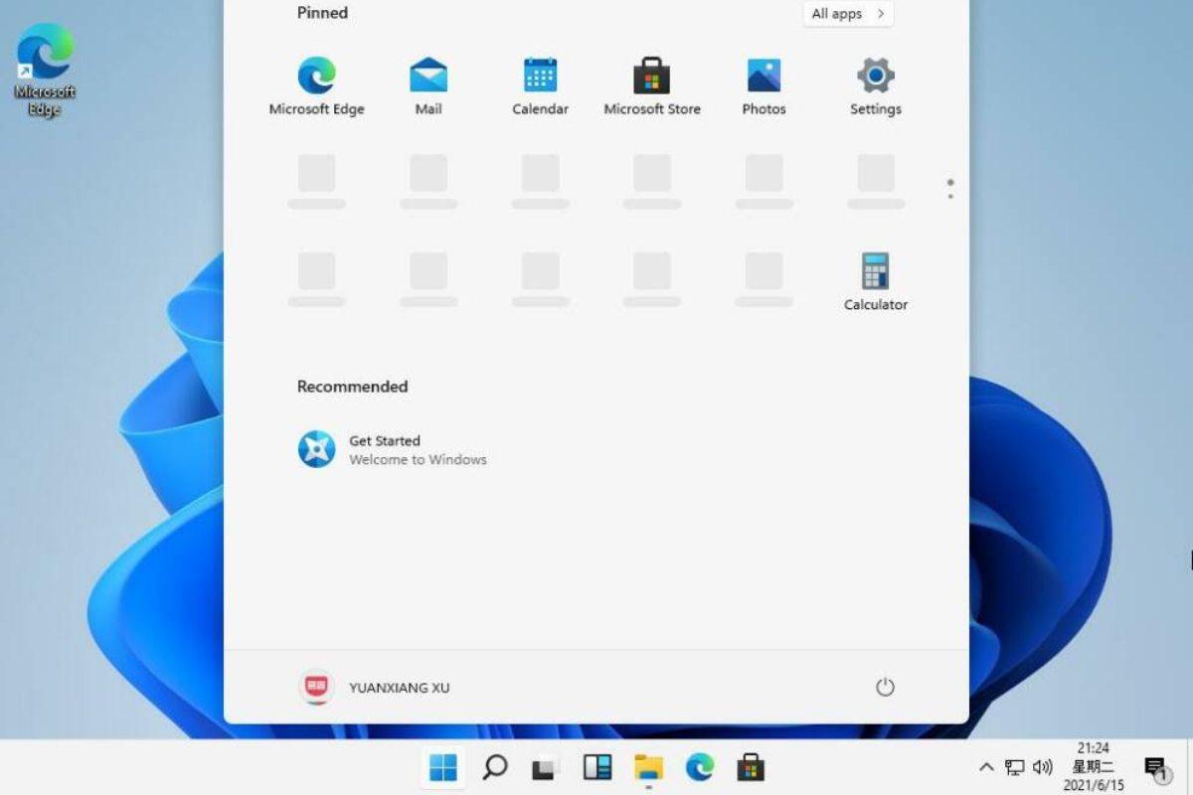Open Search from the taskbar
Image resolution: width=1193 pixels, height=795 pixels.
point(494,767)
